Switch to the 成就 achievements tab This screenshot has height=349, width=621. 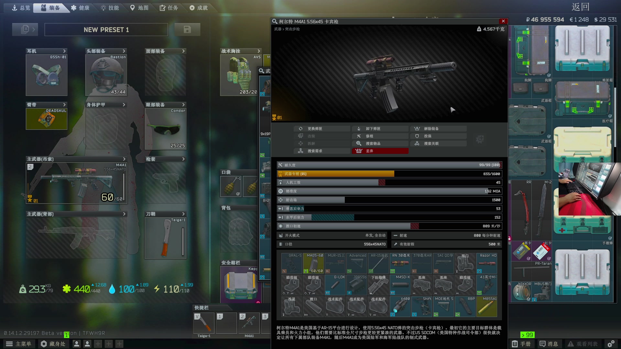tap(199, 8)
